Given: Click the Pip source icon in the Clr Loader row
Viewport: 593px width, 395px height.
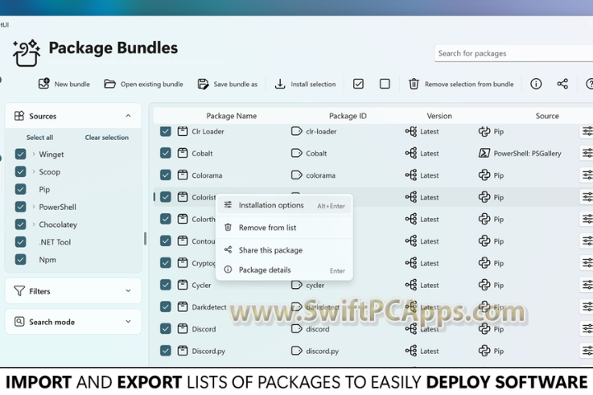Looking at the screenshot, I should [484, 131].
